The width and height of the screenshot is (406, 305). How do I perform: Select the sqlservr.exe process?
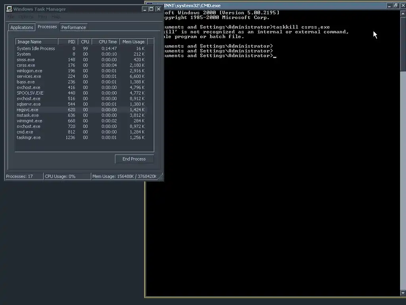pos(81,104)
